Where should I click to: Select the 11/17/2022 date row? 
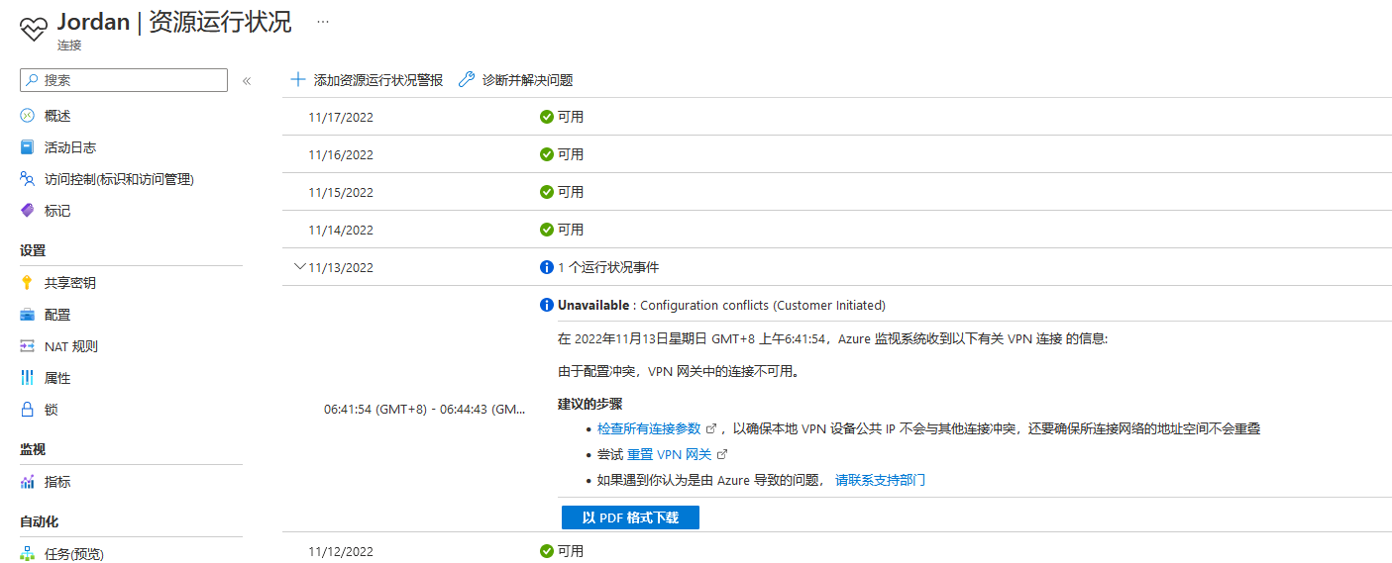[837, 117]
